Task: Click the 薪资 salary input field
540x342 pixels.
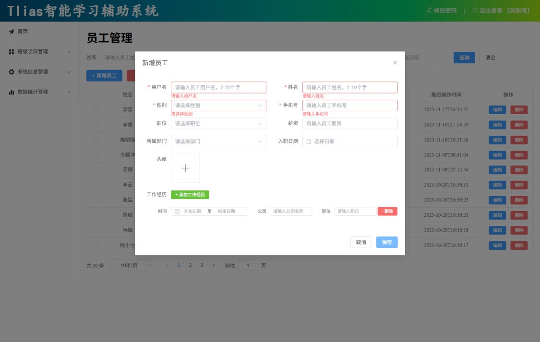Action: 350,124
